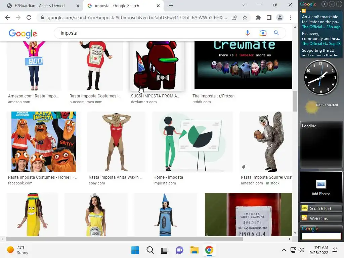This screenshot has height=258, width=344.
Task: Open Imposta Fabbricazione Spiriti bottle image
Action: [249, 215]
